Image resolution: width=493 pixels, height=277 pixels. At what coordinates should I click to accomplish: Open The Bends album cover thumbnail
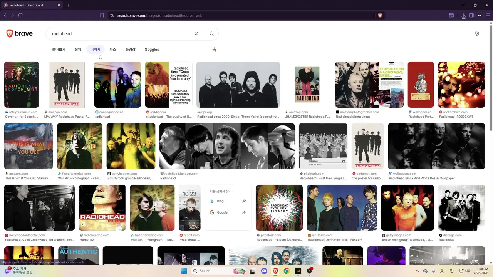click(x=102, y=208)
